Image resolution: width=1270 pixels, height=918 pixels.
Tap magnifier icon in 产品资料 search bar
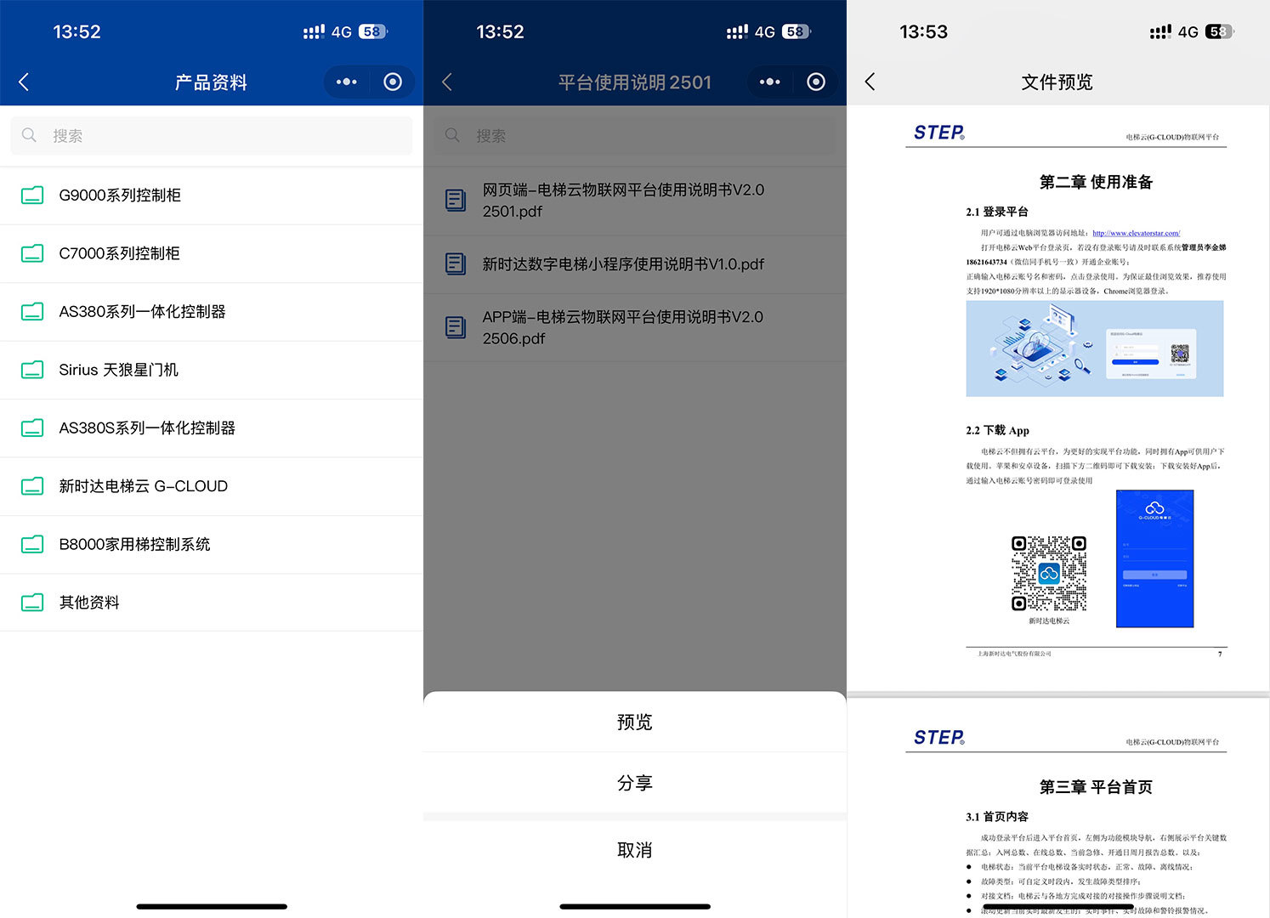tap(30, 135)
